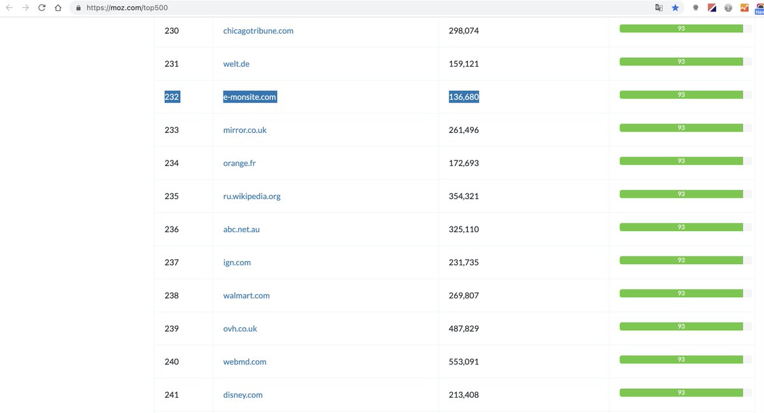
Task: Visit the disney.com link
Action: tap(243, 394)
